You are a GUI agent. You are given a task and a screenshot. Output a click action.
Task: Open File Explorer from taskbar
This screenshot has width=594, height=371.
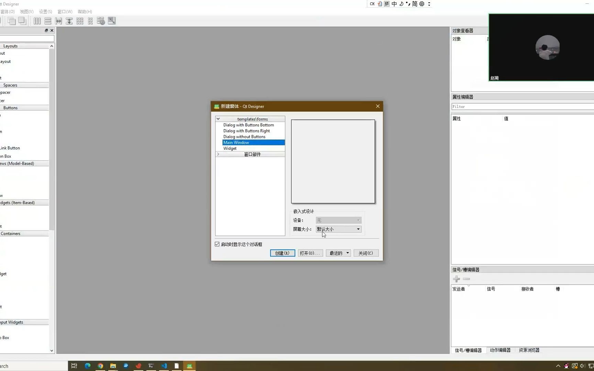click(x=113, y=366)
